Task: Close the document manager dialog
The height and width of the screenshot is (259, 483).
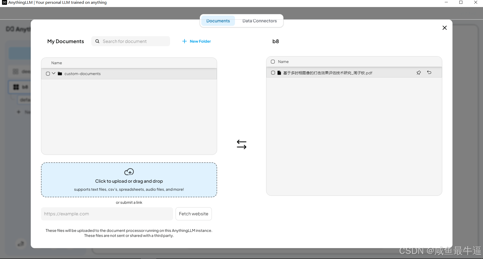Action: click(445, 28)
